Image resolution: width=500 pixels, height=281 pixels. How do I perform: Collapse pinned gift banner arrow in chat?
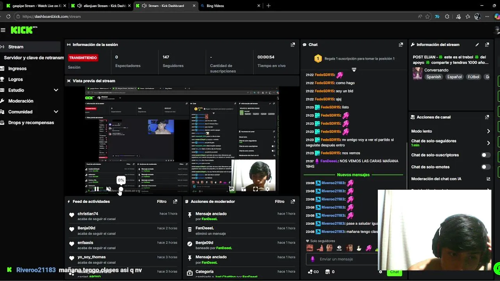pyautogui.click(x=354, y=69)
